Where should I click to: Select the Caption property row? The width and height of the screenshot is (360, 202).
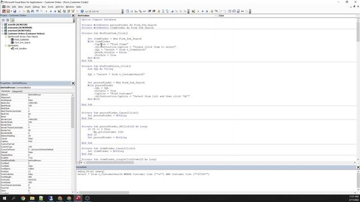36,141
